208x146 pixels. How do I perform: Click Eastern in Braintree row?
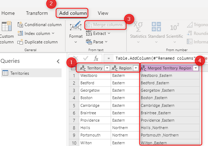point(125,113)
